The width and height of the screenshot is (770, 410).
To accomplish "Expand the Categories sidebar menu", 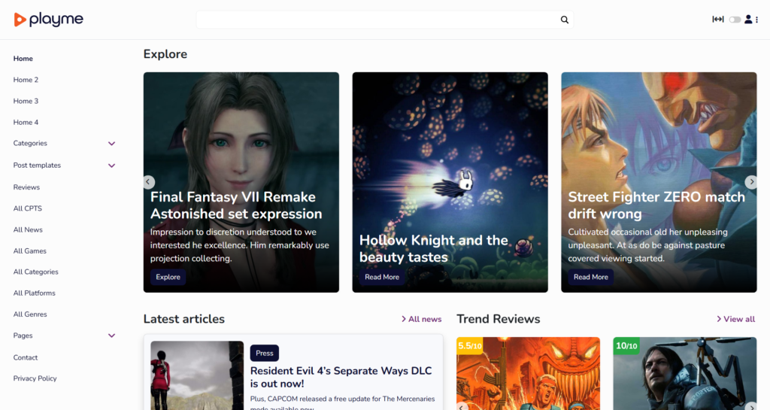I will coord(111,144).
